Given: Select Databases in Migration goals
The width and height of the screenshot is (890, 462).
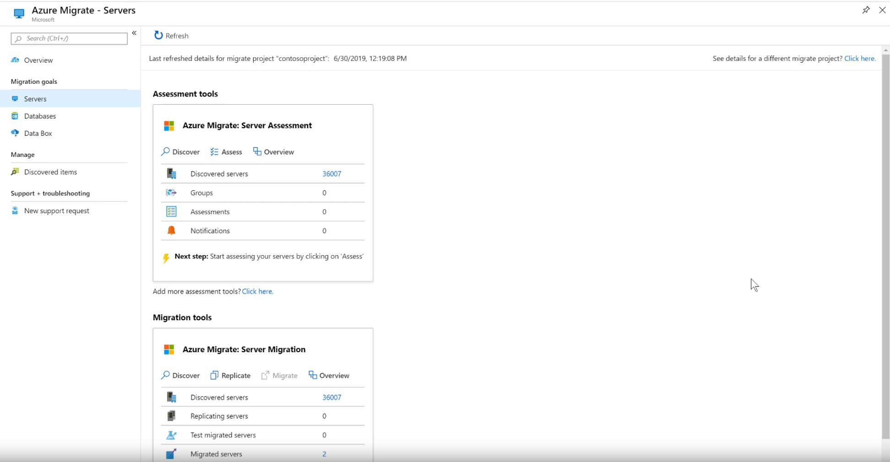Looking at the screenshot, I should click(40, 116).
